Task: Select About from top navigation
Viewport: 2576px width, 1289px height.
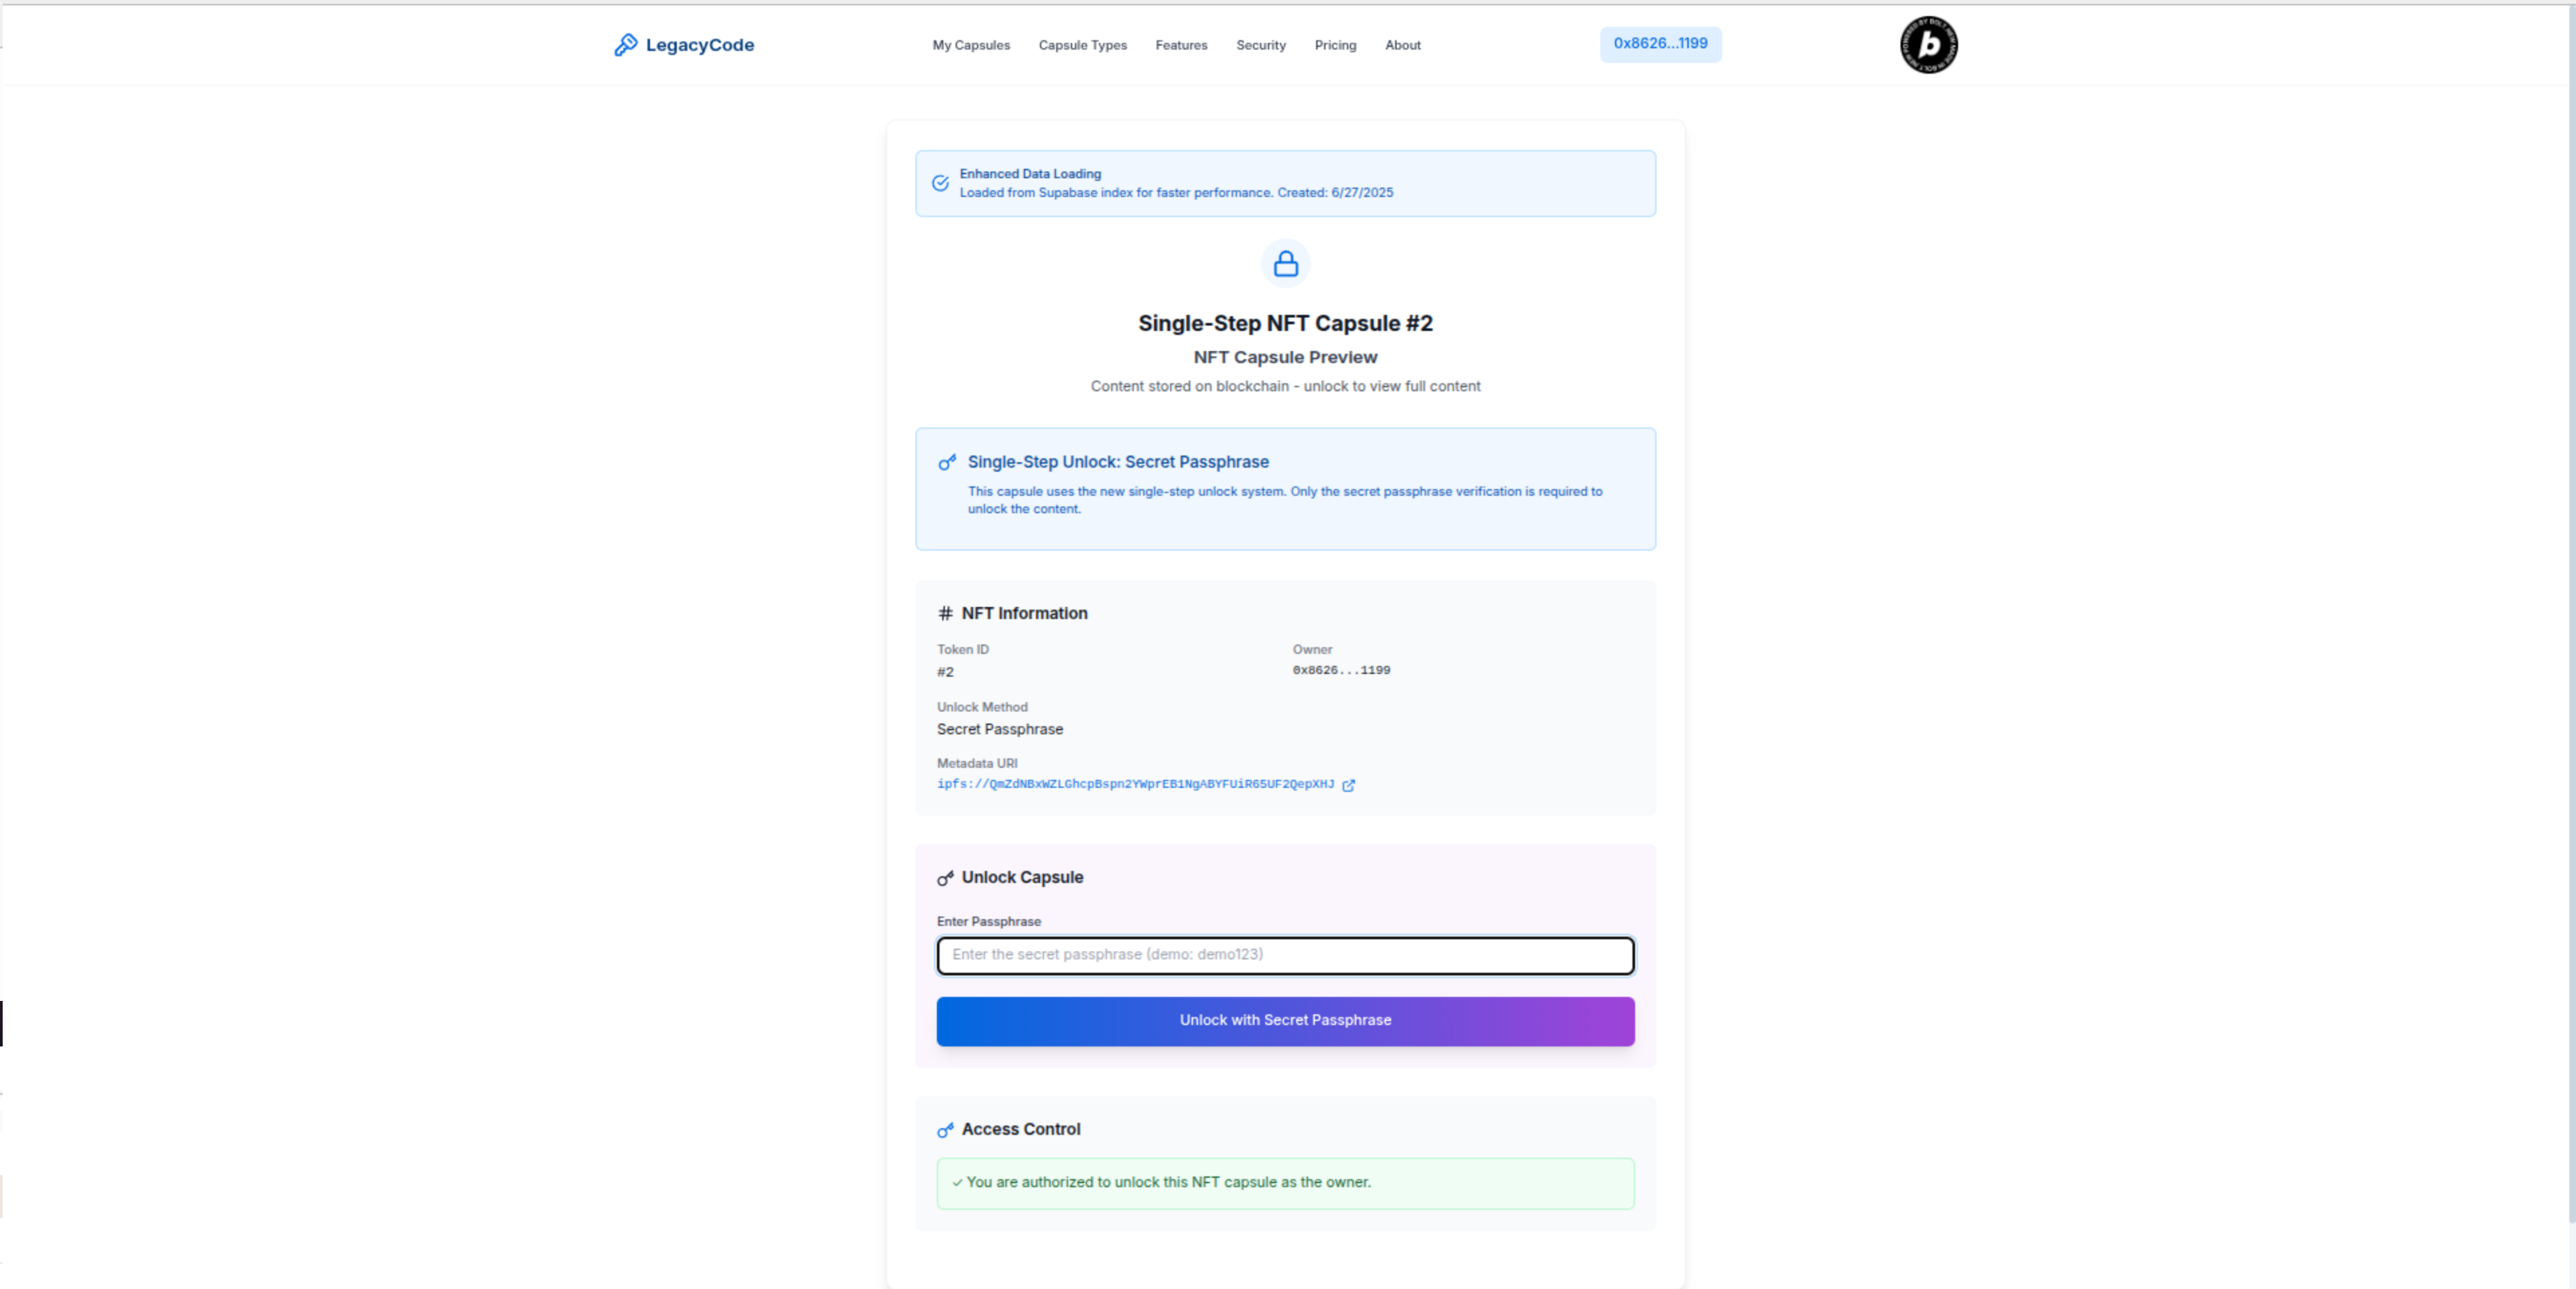Action: [1402, 45]
